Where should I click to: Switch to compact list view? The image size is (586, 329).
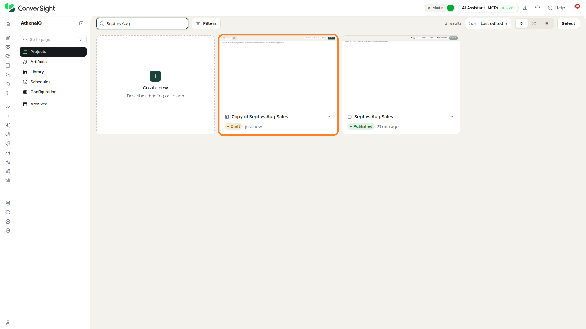(547, 23)
